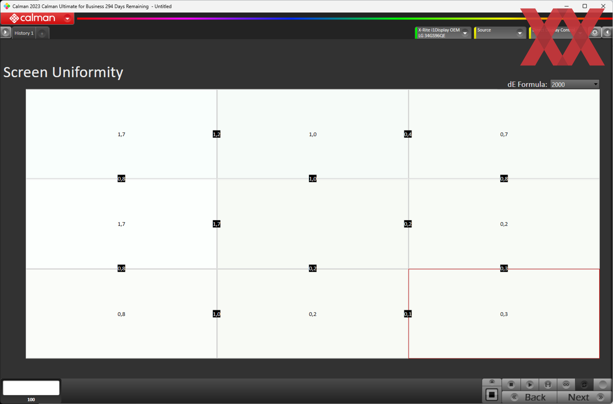Select the middle-right uniformity zone reading 0,2

click(504, 224)
